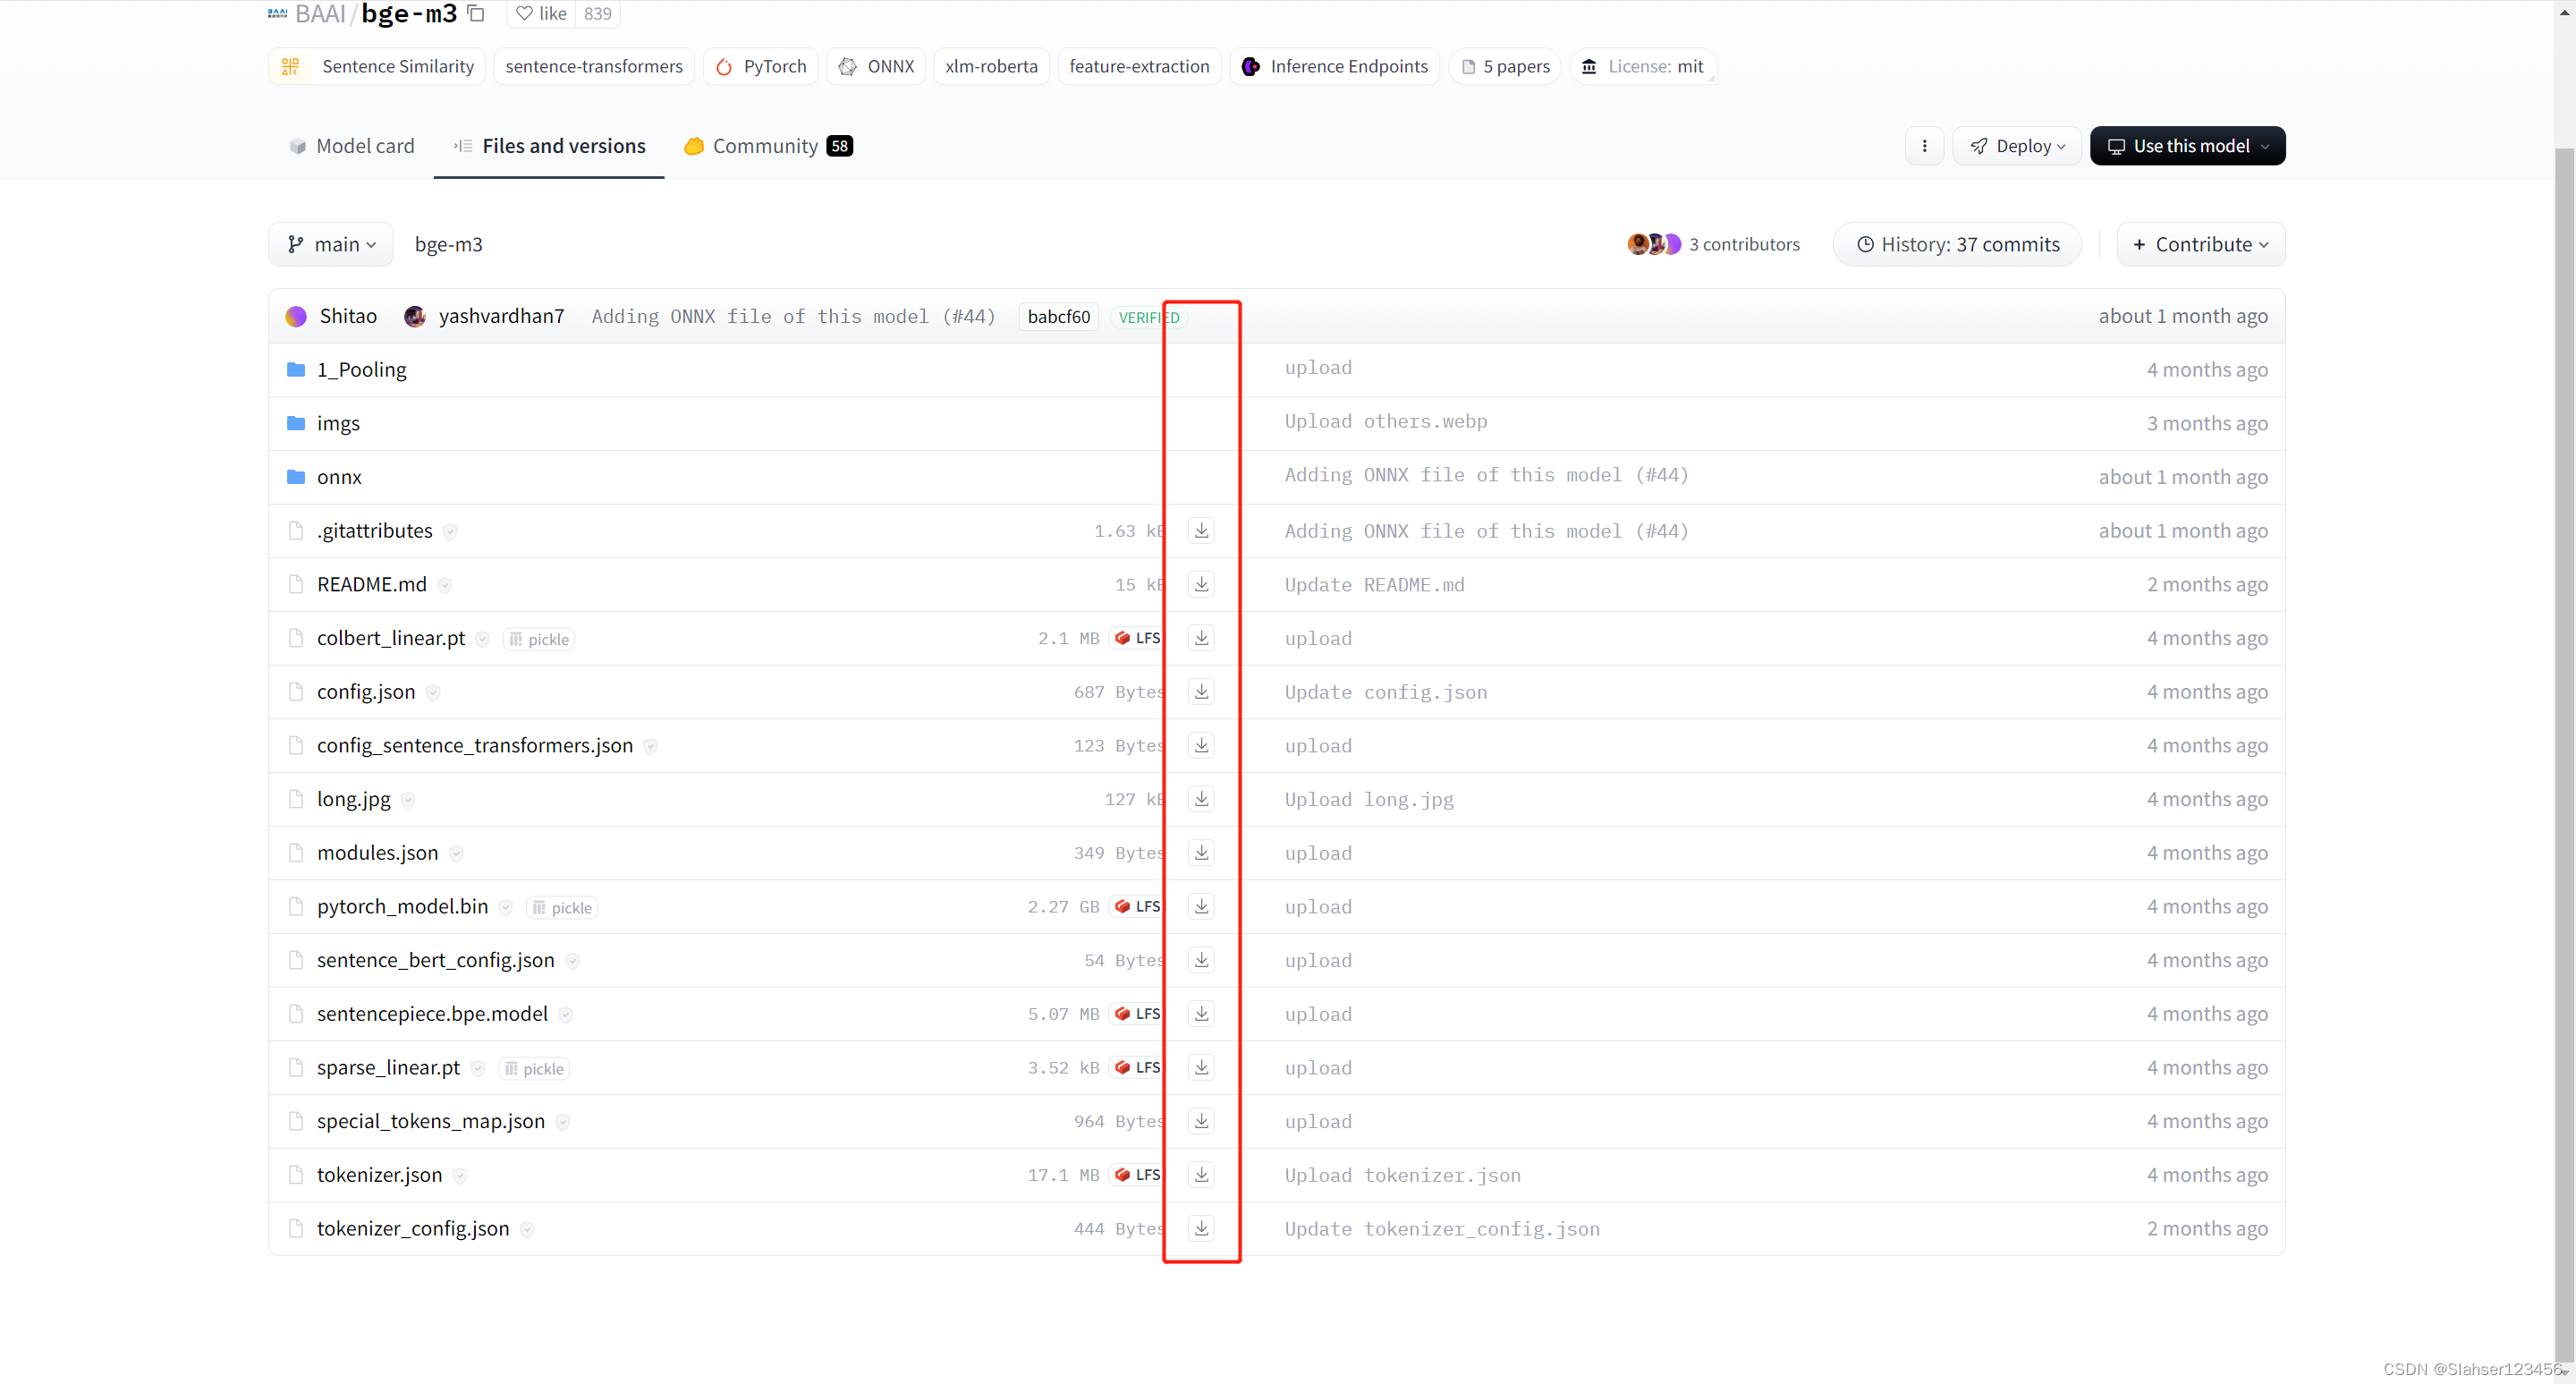Open the onnx folder
This screenshot has width=2576, height=1384.
coord(339,477)
